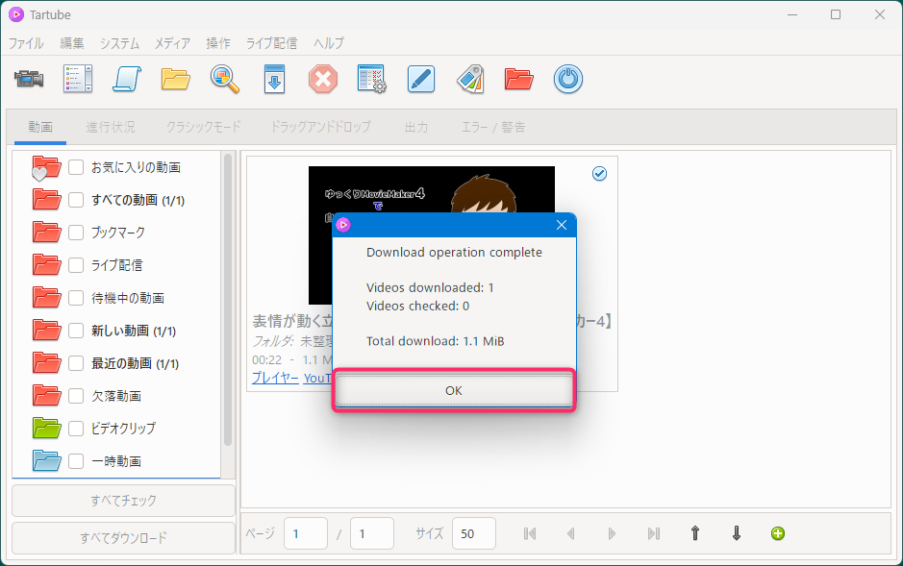Click the yellow Add folder icon
This screenshot has width=903, height=566.
176,79
